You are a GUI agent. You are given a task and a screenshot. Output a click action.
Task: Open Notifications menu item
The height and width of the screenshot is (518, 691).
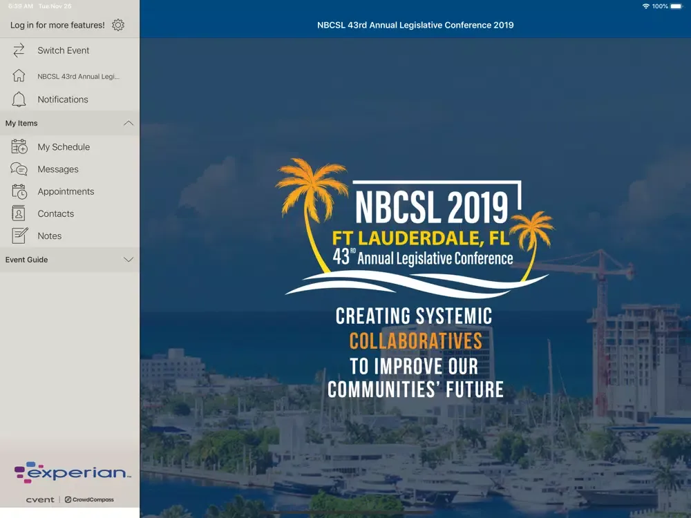point(70,99)
